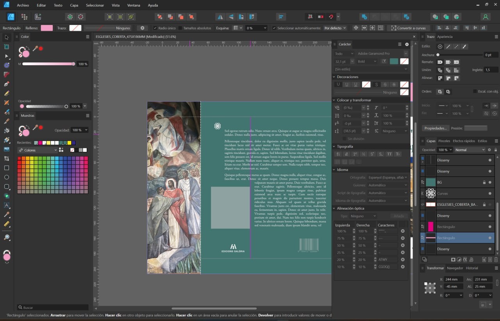Open the Colores palette dropdown
Image resolution: width=500 pixels, height=321 pixels.
point(37,150)
